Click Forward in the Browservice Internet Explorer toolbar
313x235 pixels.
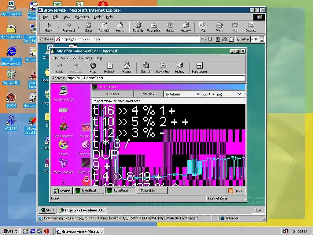(x=68, y=27)
